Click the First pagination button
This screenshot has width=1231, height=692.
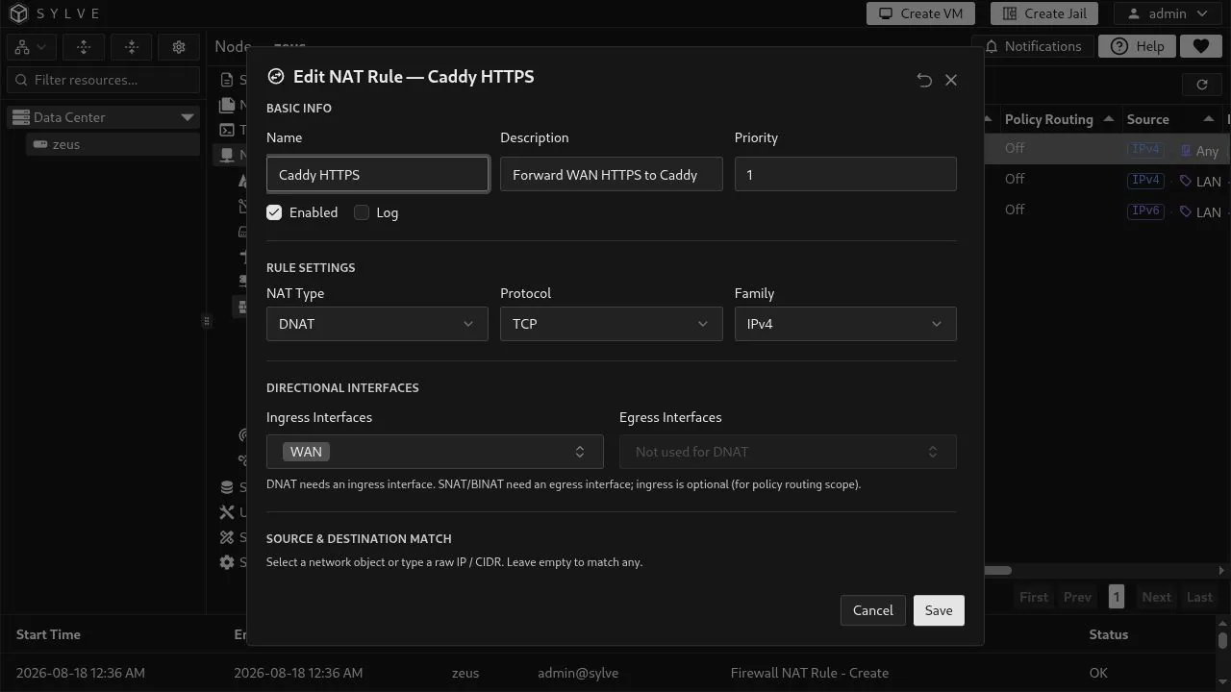[x=1034, y=597]
